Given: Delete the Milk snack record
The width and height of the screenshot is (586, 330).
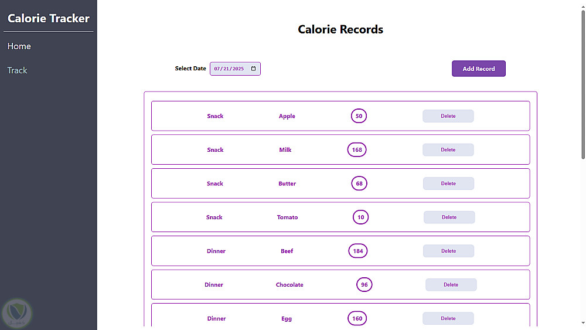Looking at the screenshot, I should 448,150.
